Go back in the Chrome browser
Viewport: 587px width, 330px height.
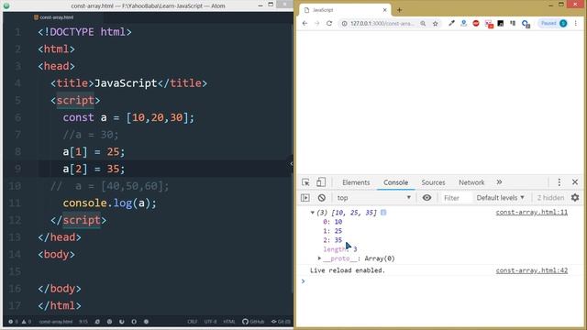pos(305,23)
